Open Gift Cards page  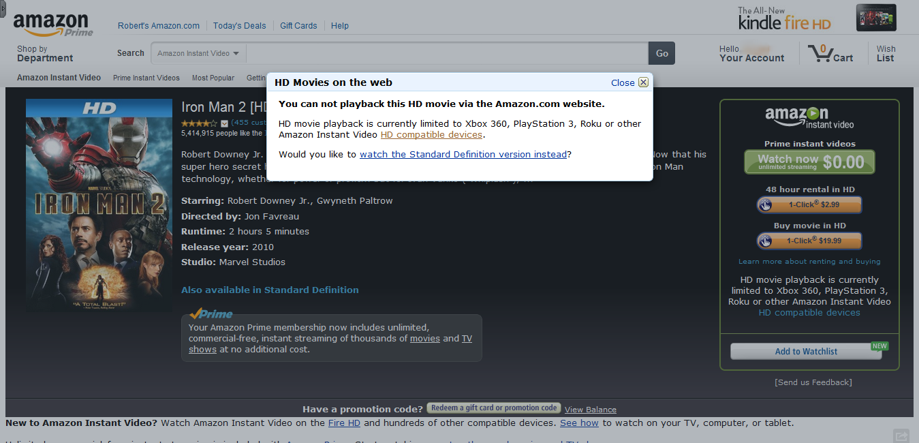pyautogui.click(x=298, y=26)
